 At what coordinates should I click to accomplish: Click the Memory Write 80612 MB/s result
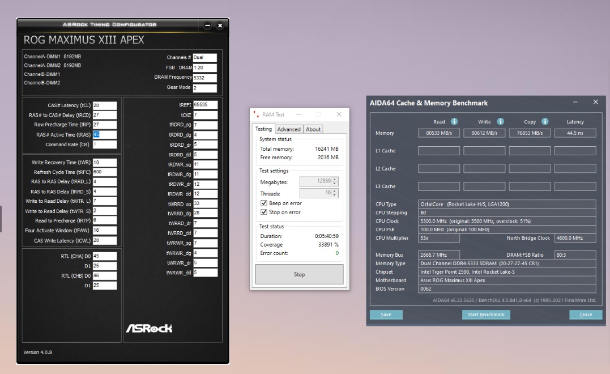click(484, 133)
